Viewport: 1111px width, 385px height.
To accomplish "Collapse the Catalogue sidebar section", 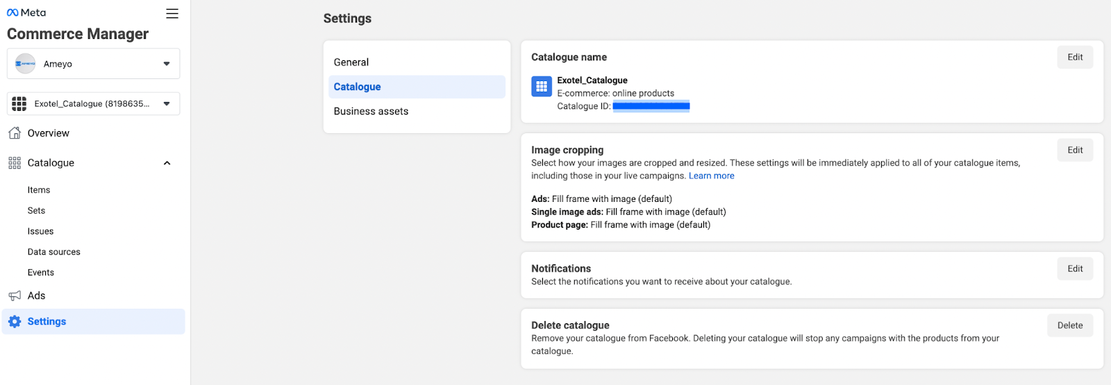I will [167, 163].
